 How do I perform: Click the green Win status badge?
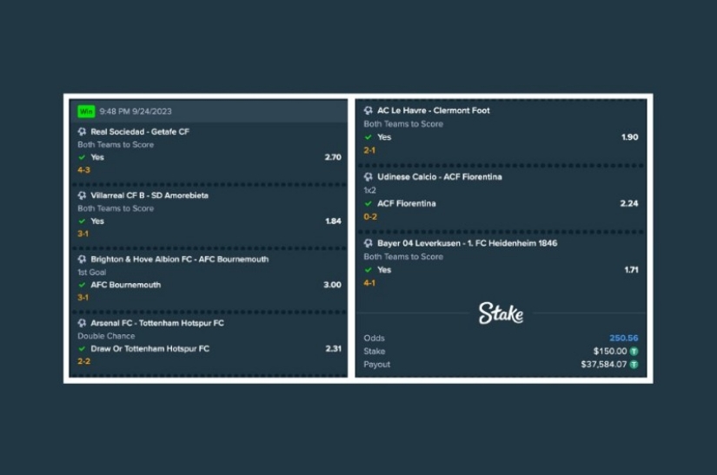[86, 111]
